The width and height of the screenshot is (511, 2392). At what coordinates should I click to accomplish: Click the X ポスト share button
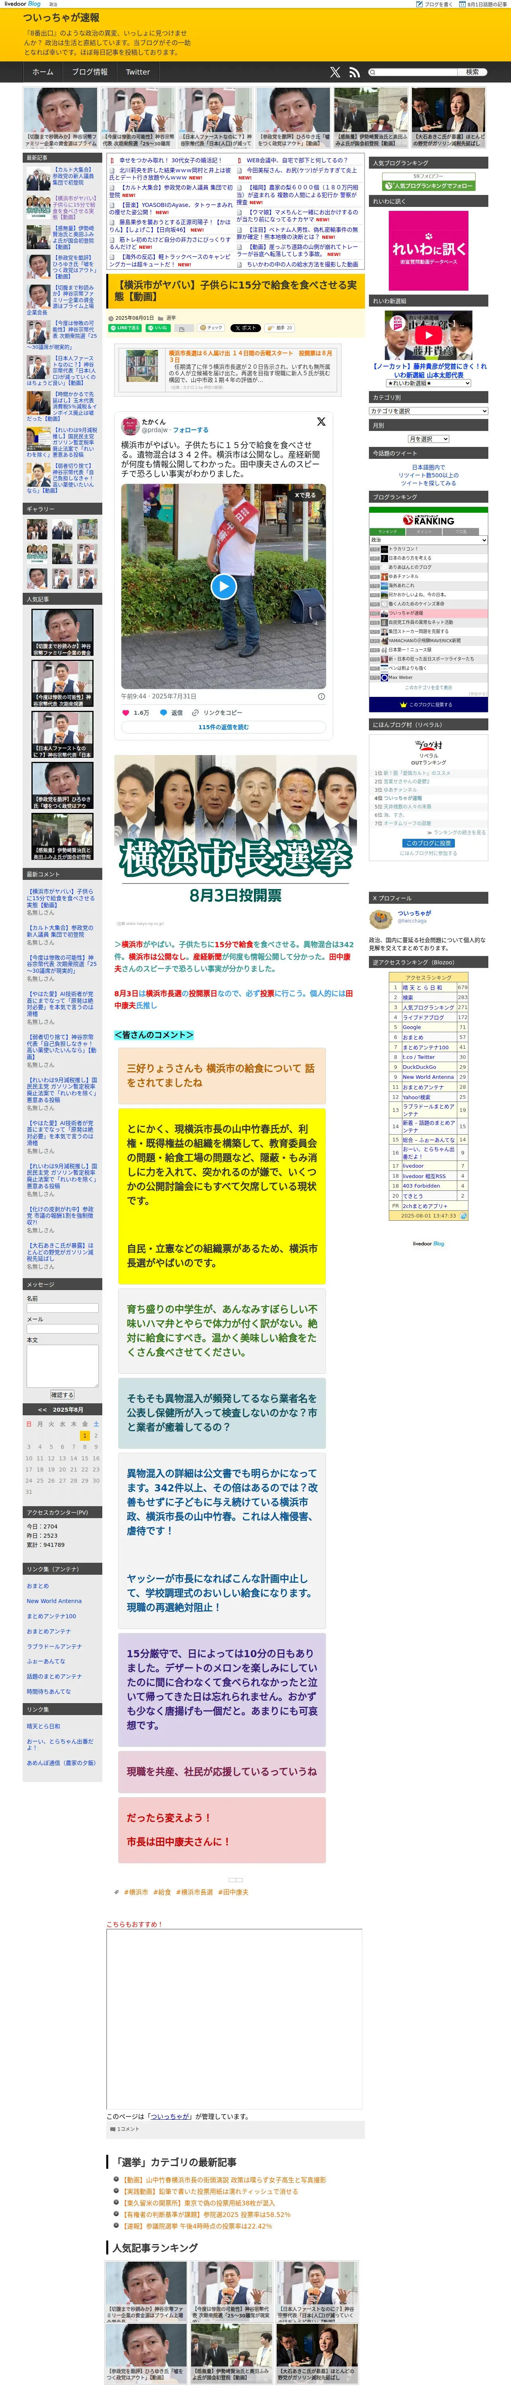click(246, 328)
